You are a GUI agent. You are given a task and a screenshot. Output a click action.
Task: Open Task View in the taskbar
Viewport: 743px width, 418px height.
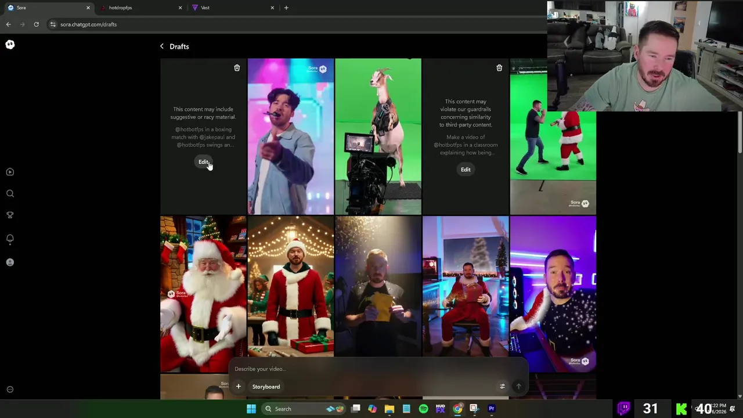point(356,409)
